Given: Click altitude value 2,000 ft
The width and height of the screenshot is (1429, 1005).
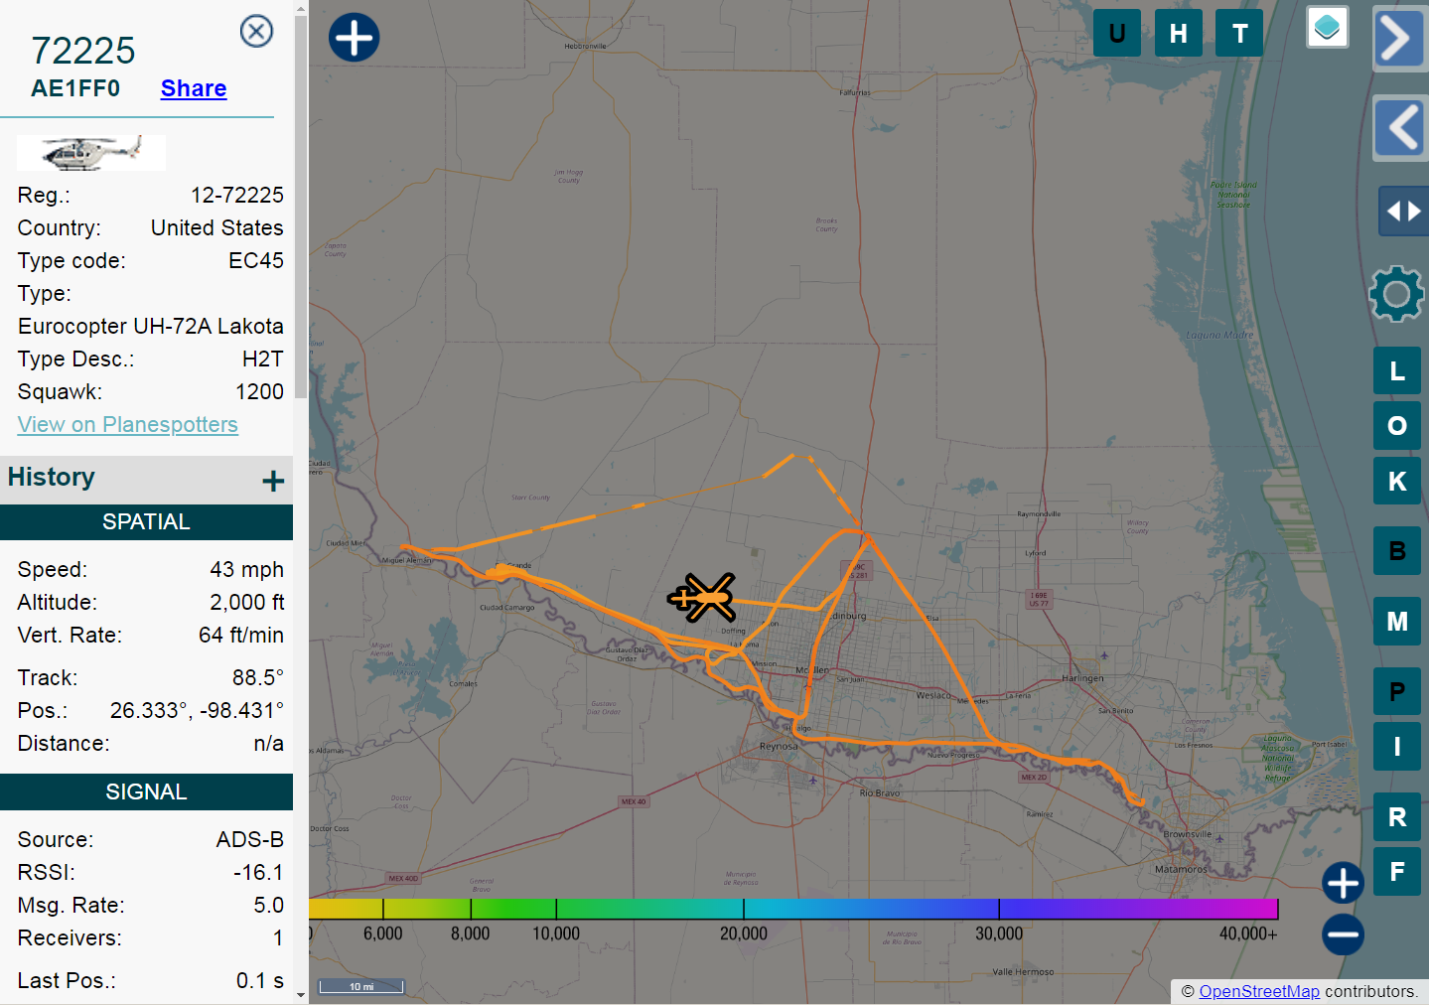Looking at the screenshot, I should tap(247, 603).
